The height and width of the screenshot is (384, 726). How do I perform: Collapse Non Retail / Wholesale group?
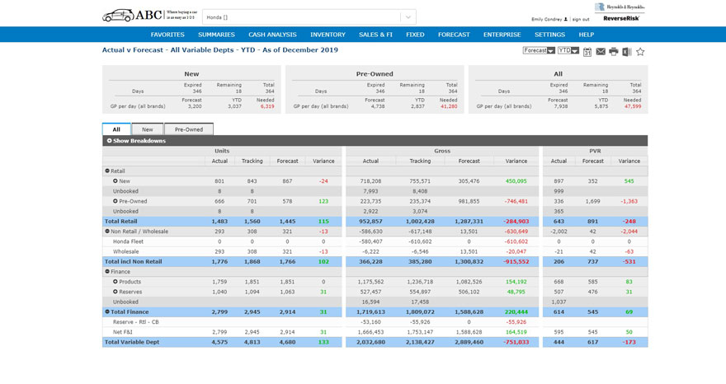pyautogui.click(x=107, y=232)
